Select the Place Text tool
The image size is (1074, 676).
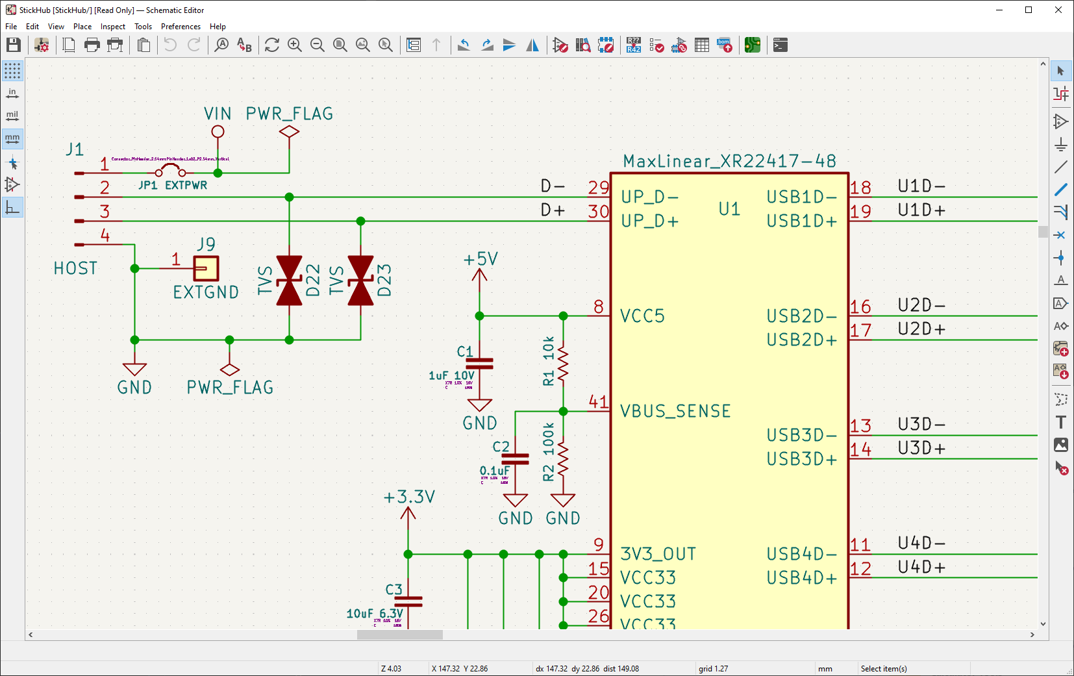point(1061,422)
